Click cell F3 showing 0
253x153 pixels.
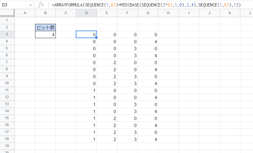point(127,35)
